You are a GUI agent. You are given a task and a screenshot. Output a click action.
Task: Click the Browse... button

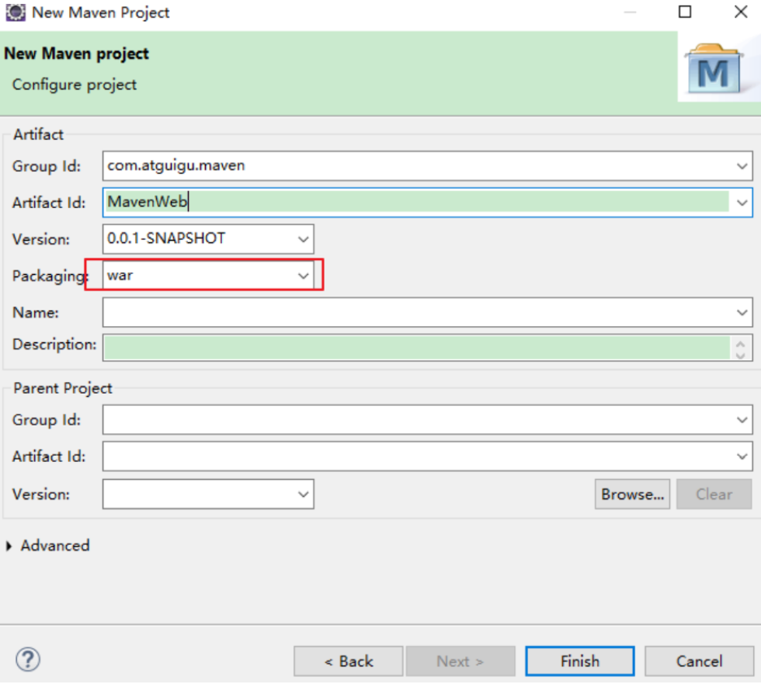(632, 494)
